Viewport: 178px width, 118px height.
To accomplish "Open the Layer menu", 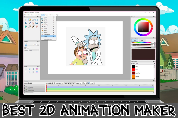I will tap(47, 15).
